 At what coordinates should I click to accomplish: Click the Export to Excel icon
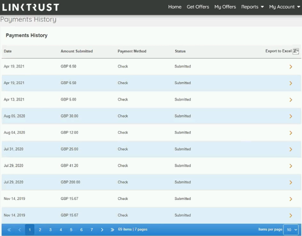click(295, 51)
